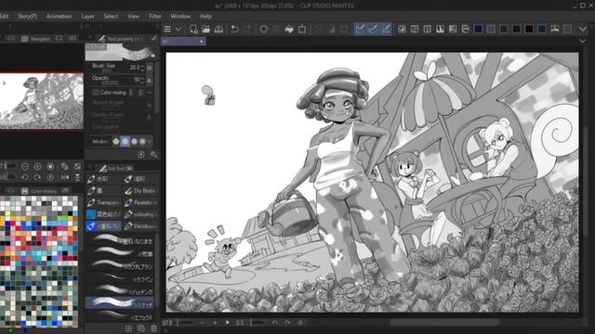The height and width of the screenshot is (334, 595).
Task: Click the Undo arrow icon
Action: pos(234,29)
